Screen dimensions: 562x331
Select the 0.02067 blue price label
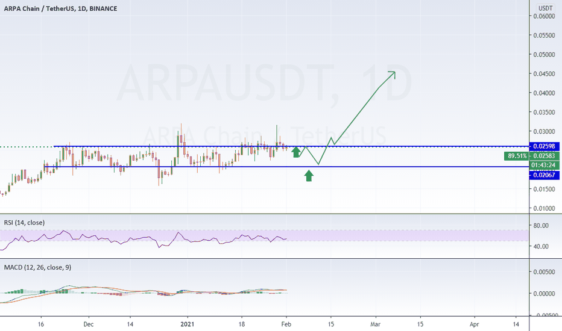544,175
